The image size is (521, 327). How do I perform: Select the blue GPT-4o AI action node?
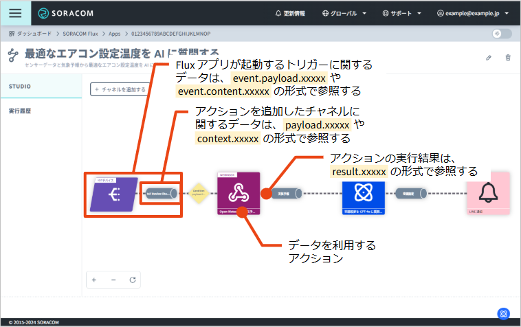(x=364, y=198)
